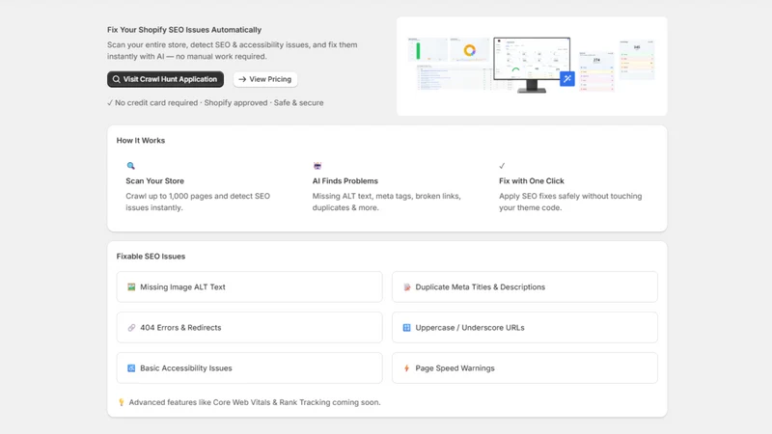Click the Visit Crawl Hunt Application button
This screenshot has width=772, height=434.
[x=165, y=79]
